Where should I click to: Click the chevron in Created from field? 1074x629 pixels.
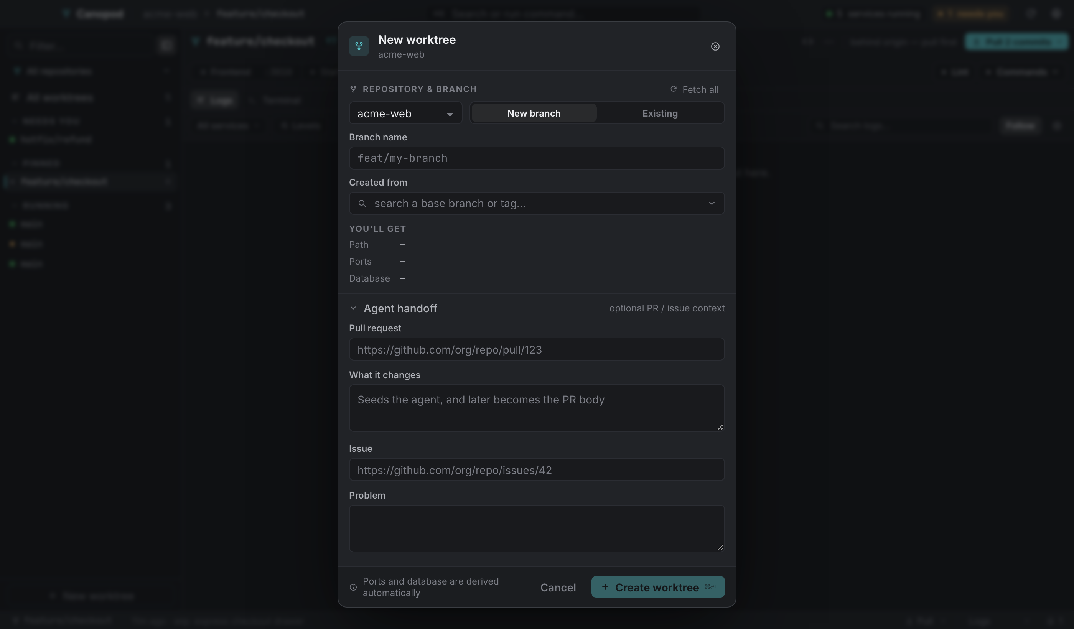[x=712, y=203]
